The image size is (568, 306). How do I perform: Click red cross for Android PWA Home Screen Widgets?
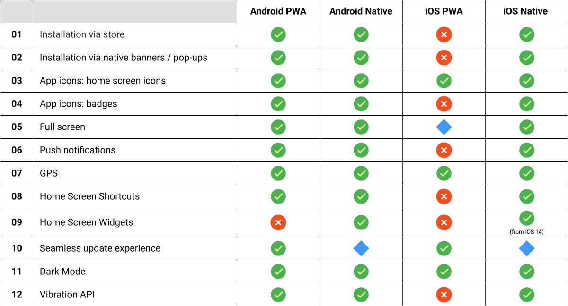(278, 222)
